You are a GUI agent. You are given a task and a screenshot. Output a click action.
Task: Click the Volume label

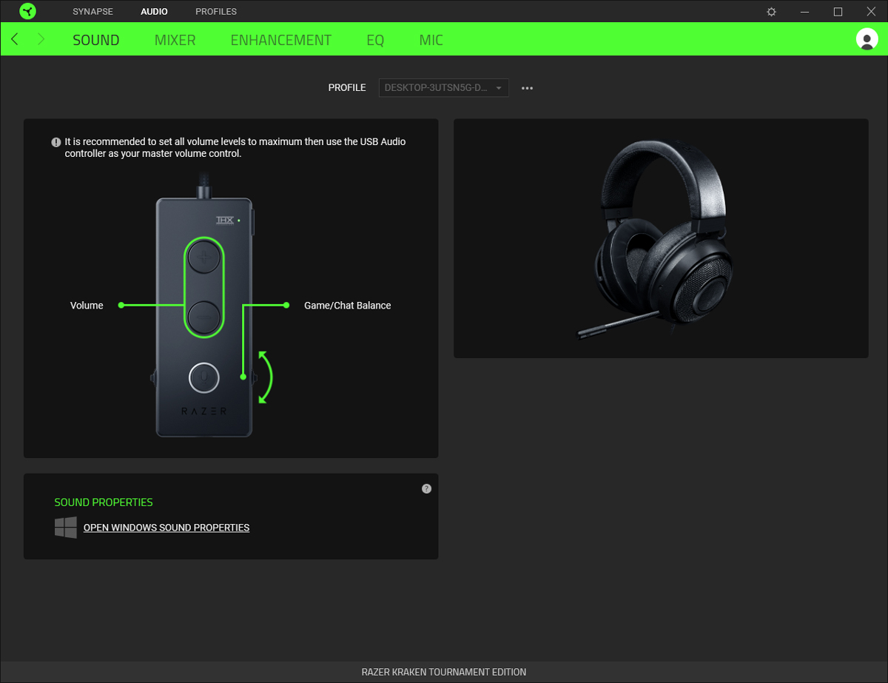click(x=87, y=306)
